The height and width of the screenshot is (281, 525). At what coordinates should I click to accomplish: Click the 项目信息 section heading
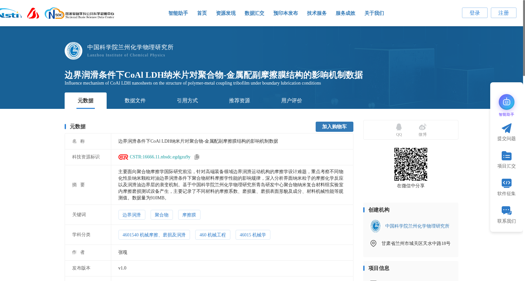[x=379, y=268]
